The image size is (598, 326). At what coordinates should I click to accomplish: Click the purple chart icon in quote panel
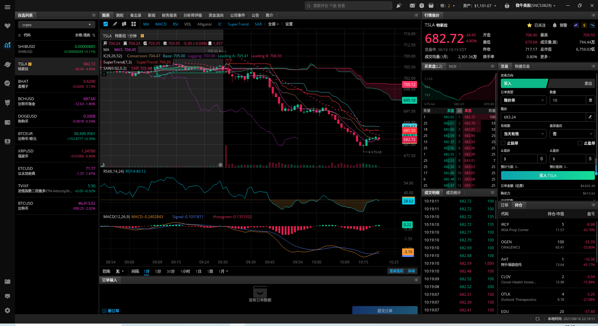(576, 25)
